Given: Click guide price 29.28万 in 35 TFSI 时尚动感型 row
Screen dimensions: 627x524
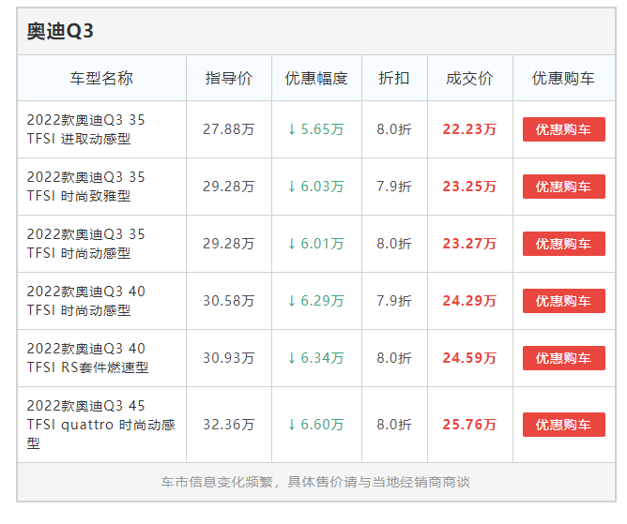Looking at the screenshot, I should click(229, 244).
